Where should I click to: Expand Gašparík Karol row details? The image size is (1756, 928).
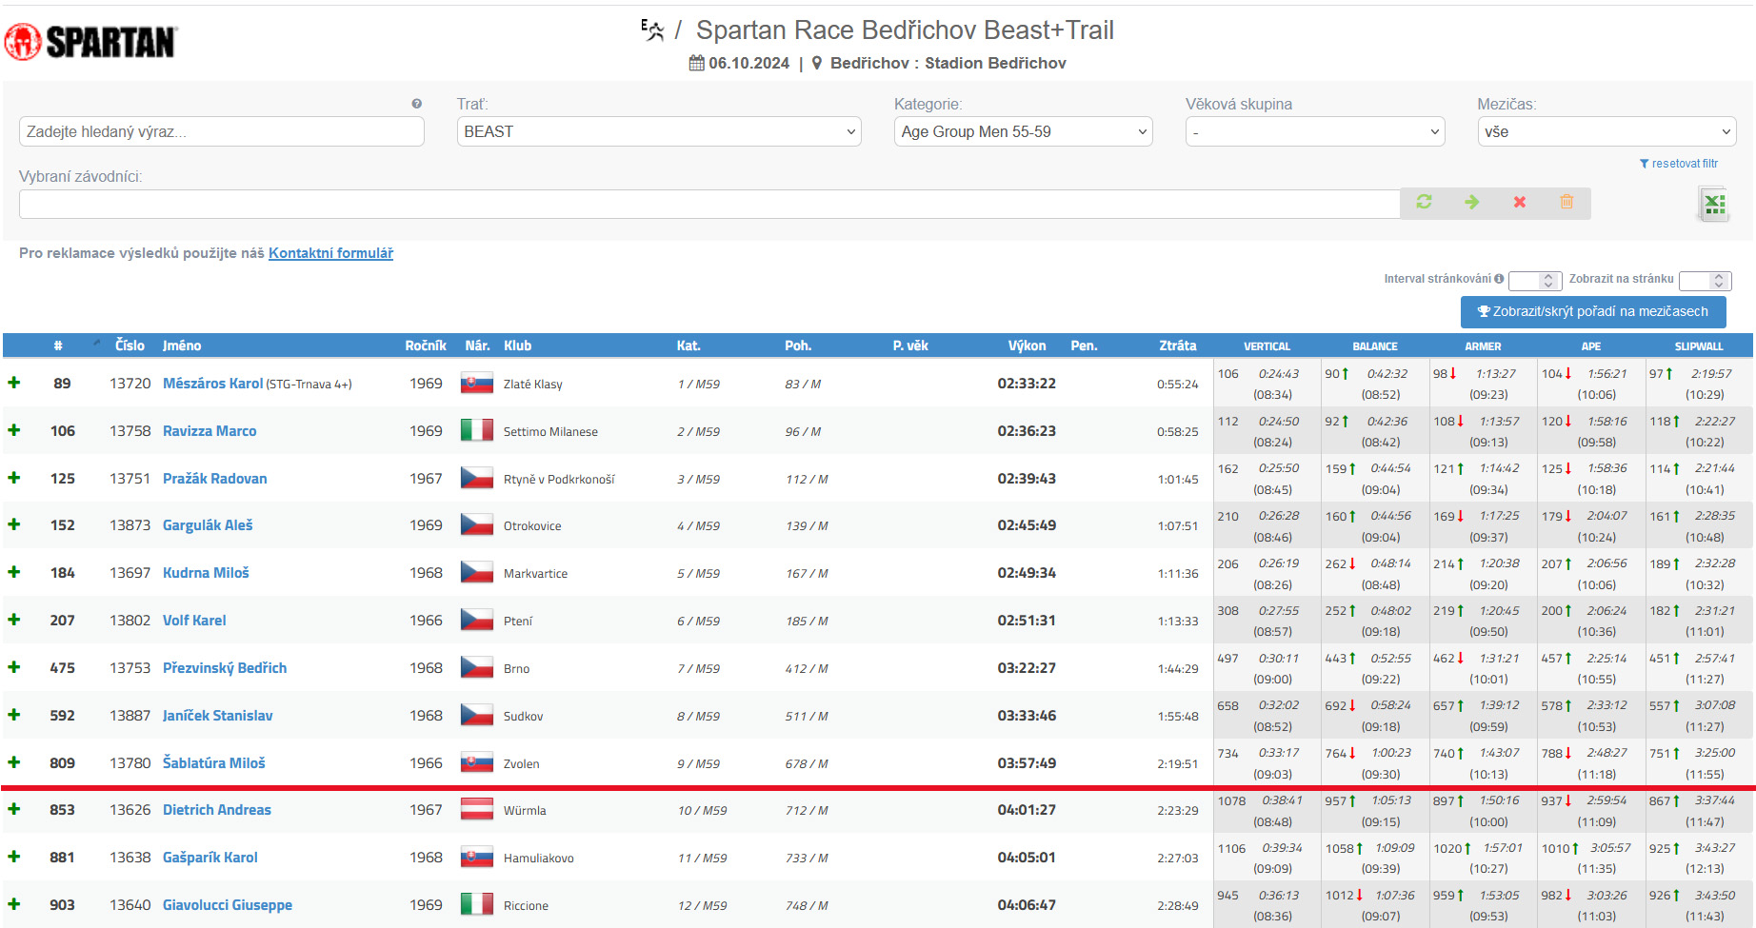tap(14, 857)
